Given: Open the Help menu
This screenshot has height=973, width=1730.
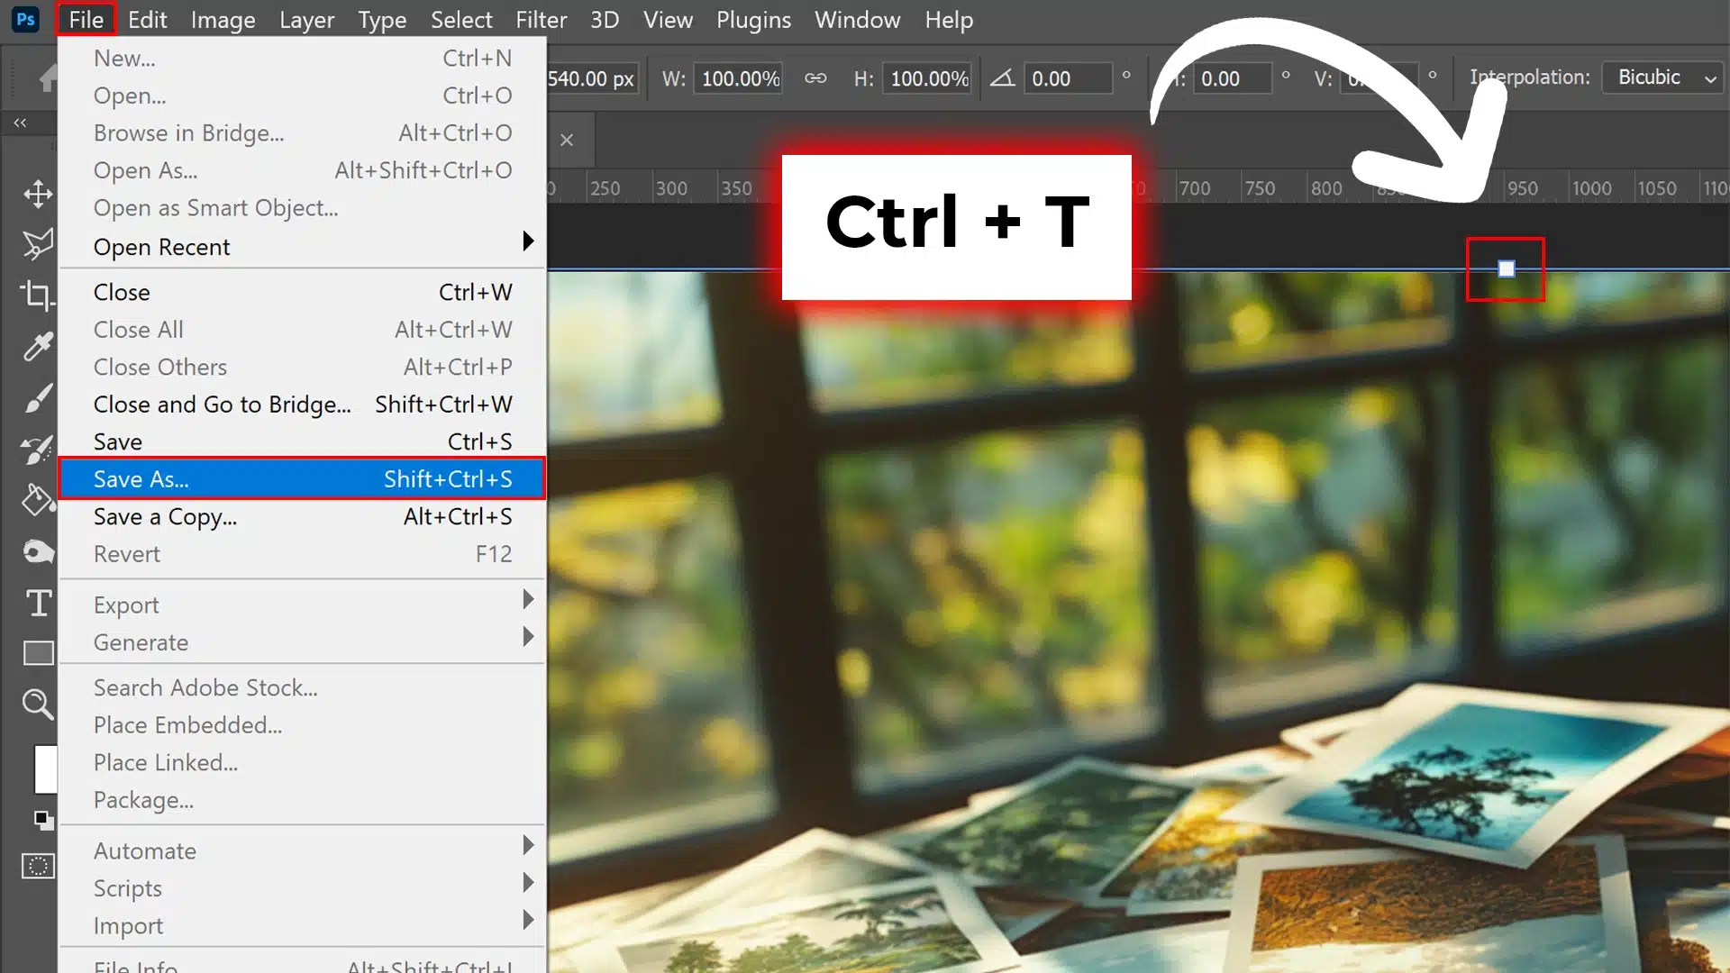Looking at the screenshot, I should (949, 19).
